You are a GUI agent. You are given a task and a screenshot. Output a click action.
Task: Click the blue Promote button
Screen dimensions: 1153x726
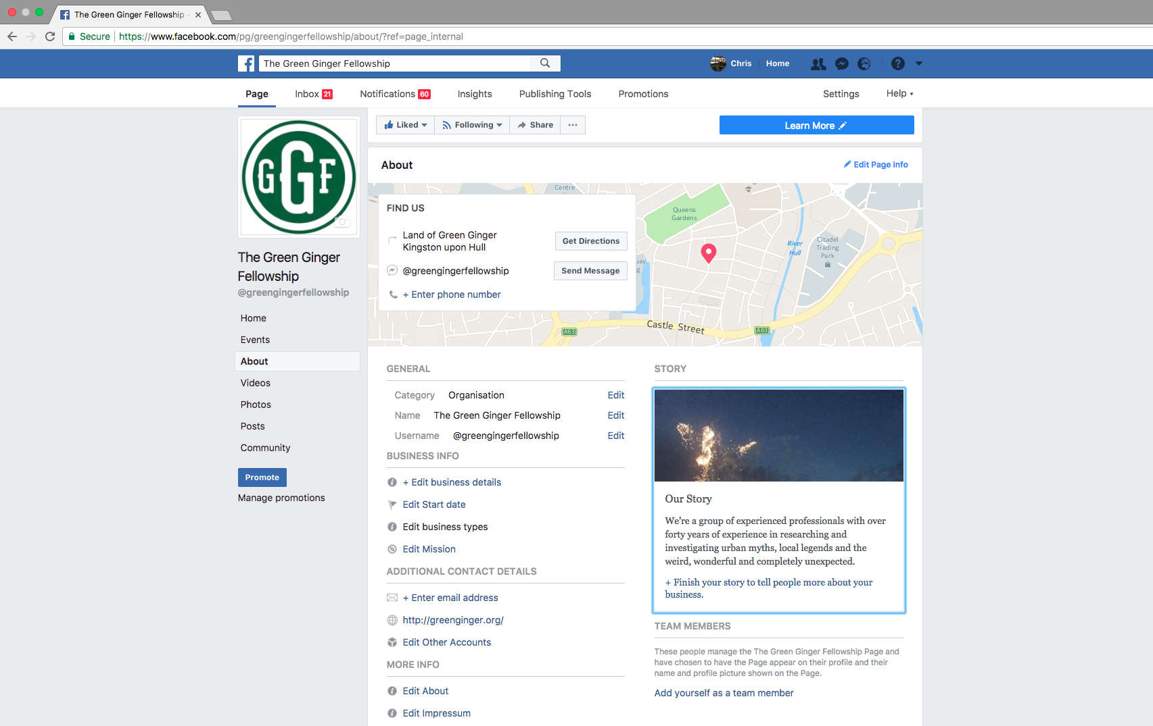(262, 477)
